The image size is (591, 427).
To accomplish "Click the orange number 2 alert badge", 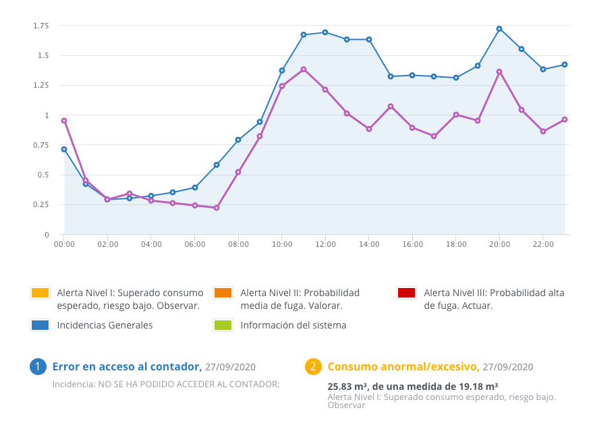I will point(313,366).
